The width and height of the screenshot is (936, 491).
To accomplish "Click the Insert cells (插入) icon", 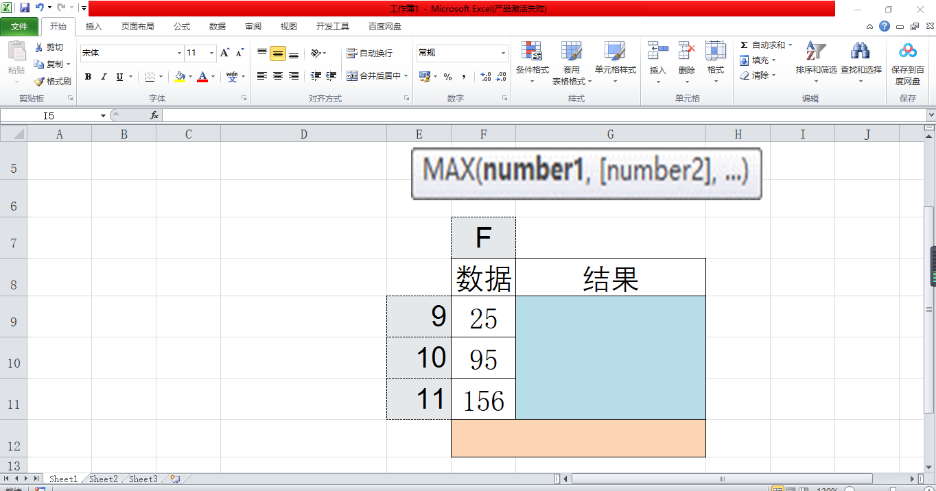I will tap(658, 51).
